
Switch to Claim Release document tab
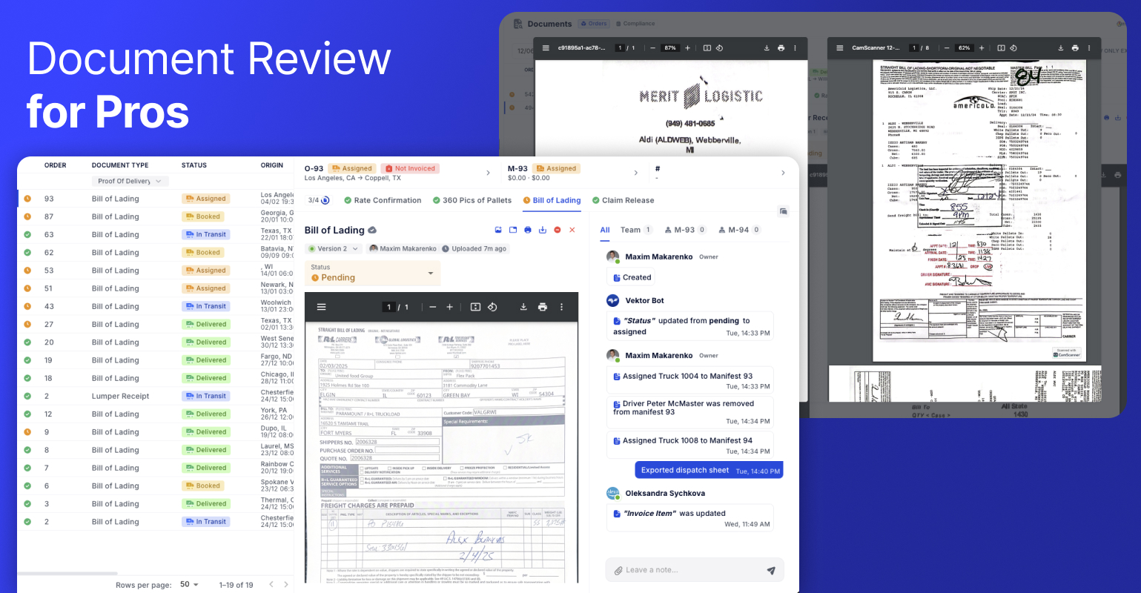click(623, 200)
